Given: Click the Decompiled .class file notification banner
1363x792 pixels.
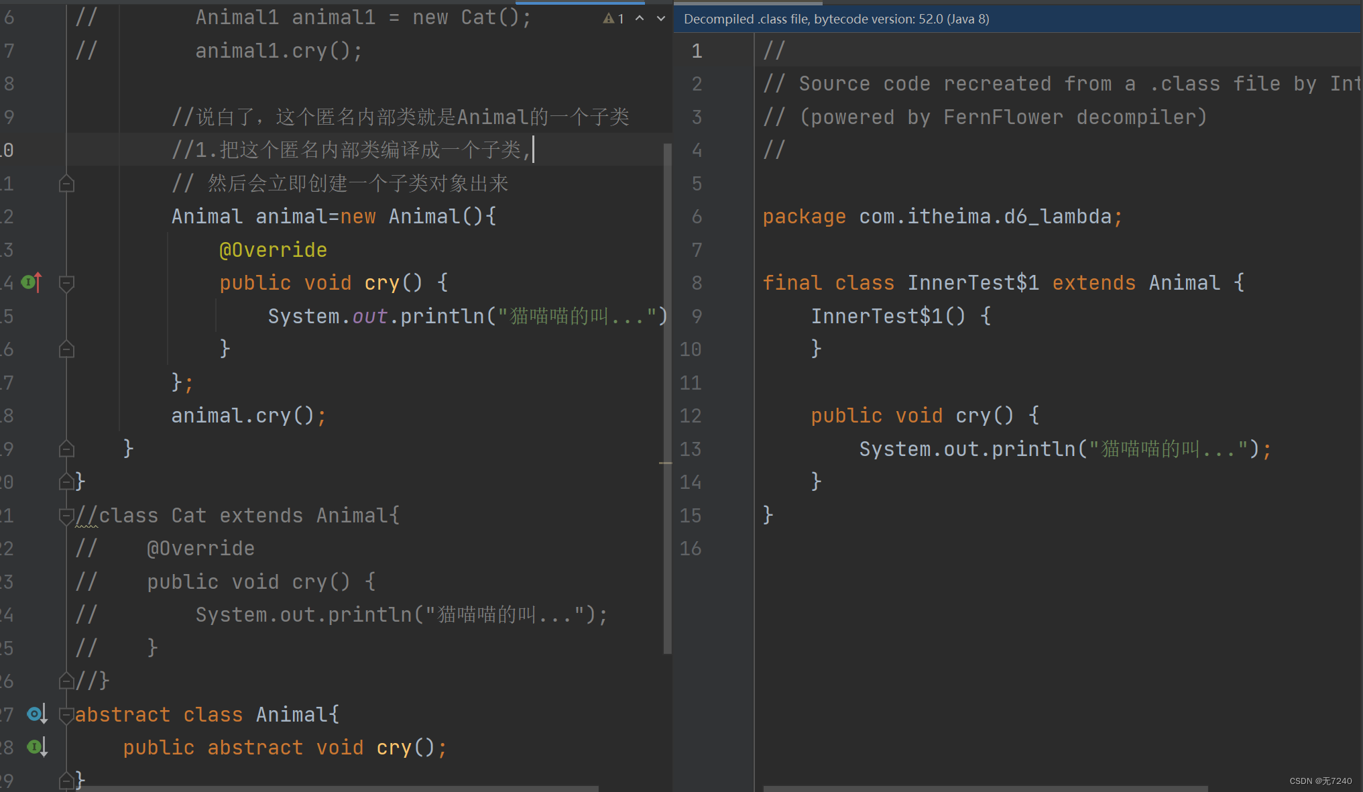Looking at the screenshot, I should click(836, 19).
